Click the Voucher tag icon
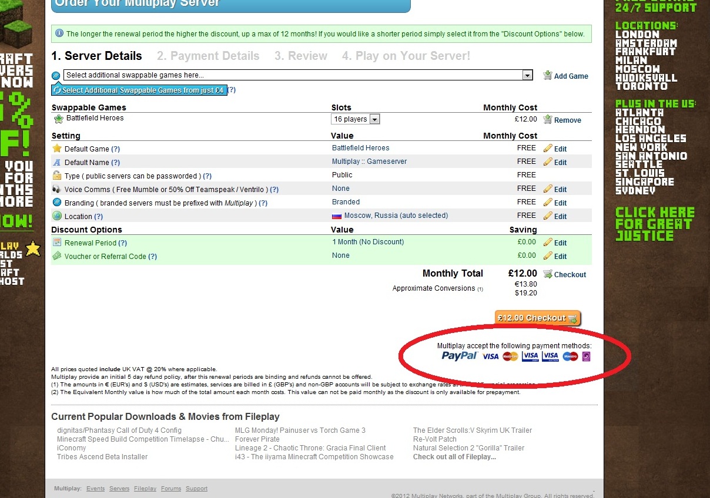Image resolution: width=710 pixels, height=498 pixels. click(57, 255)
